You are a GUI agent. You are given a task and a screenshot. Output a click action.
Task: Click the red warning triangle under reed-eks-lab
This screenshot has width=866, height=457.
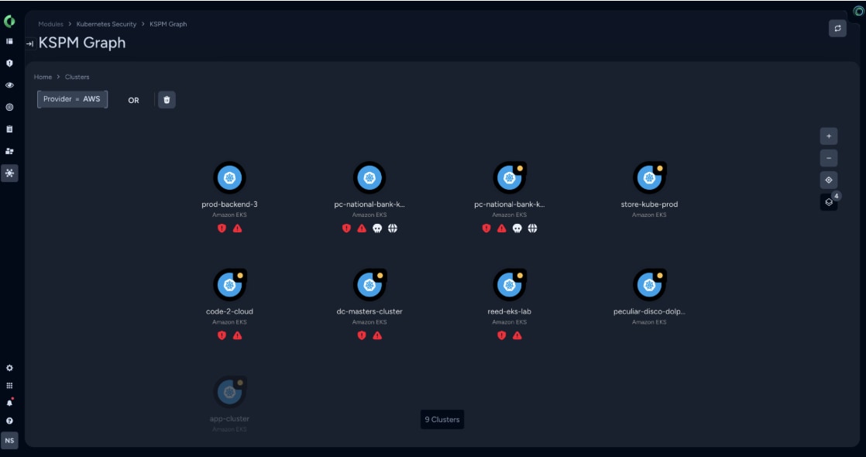[517, 335]
